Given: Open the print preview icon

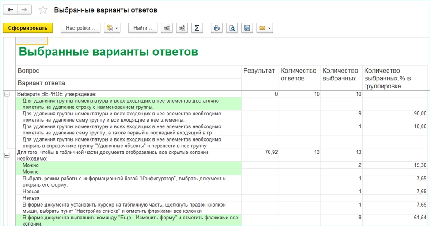Looking at the screenshot, I should 232,28.
